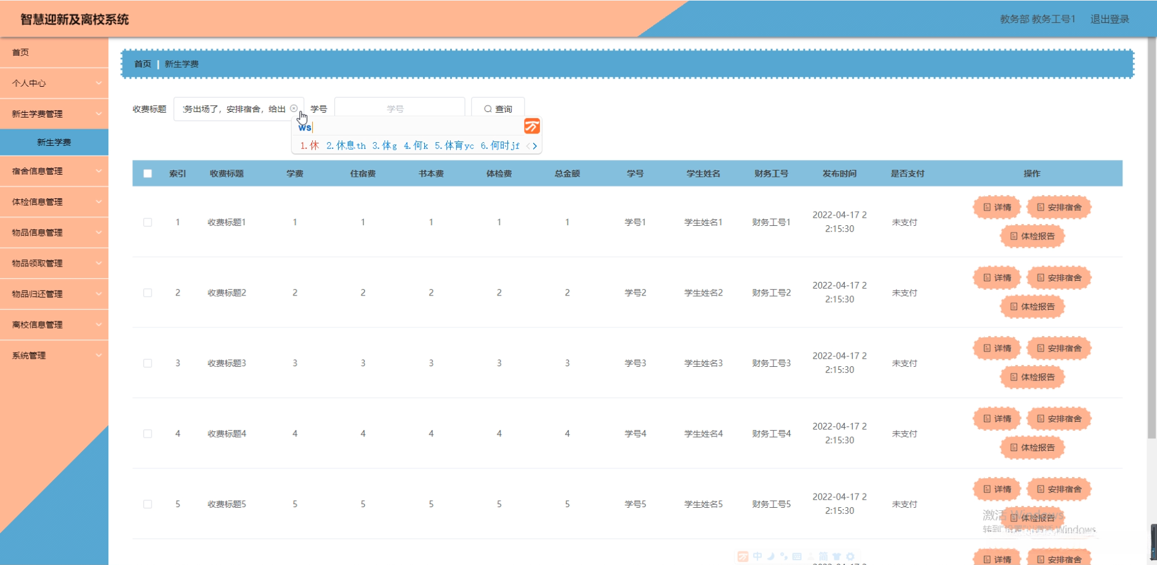Open 详情 for 收费标题4 row

[x=997, y=419]
